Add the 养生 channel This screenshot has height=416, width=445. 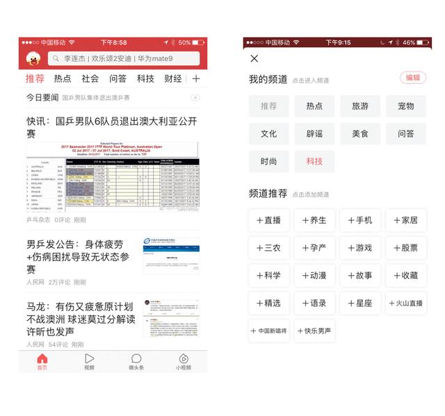(x=314, y=220)
